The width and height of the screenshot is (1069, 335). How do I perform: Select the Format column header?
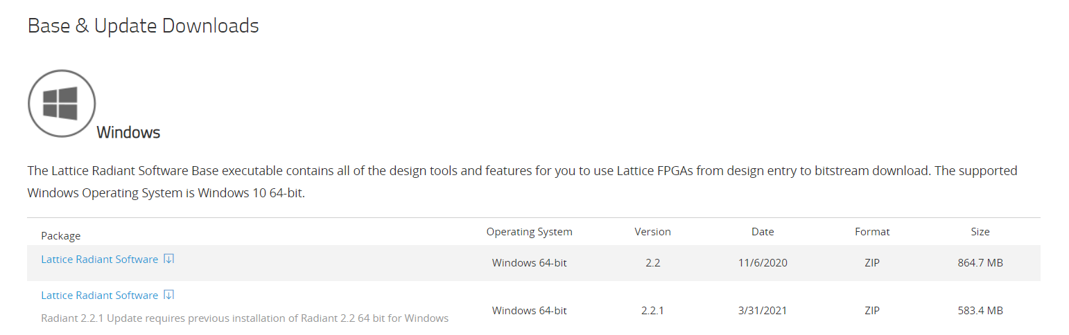pos(872,232)
